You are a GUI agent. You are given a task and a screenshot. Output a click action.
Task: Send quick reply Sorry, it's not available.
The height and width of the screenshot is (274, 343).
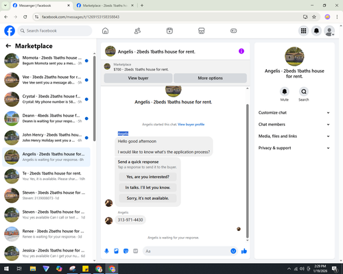click(147, 199)
